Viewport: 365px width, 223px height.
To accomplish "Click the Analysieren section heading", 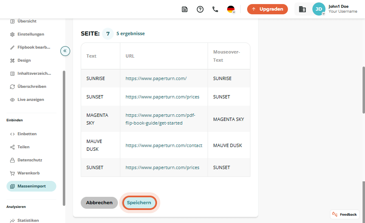I will (16, 207).
